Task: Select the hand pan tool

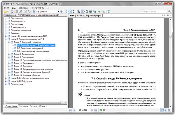Action: pos(83,11)
